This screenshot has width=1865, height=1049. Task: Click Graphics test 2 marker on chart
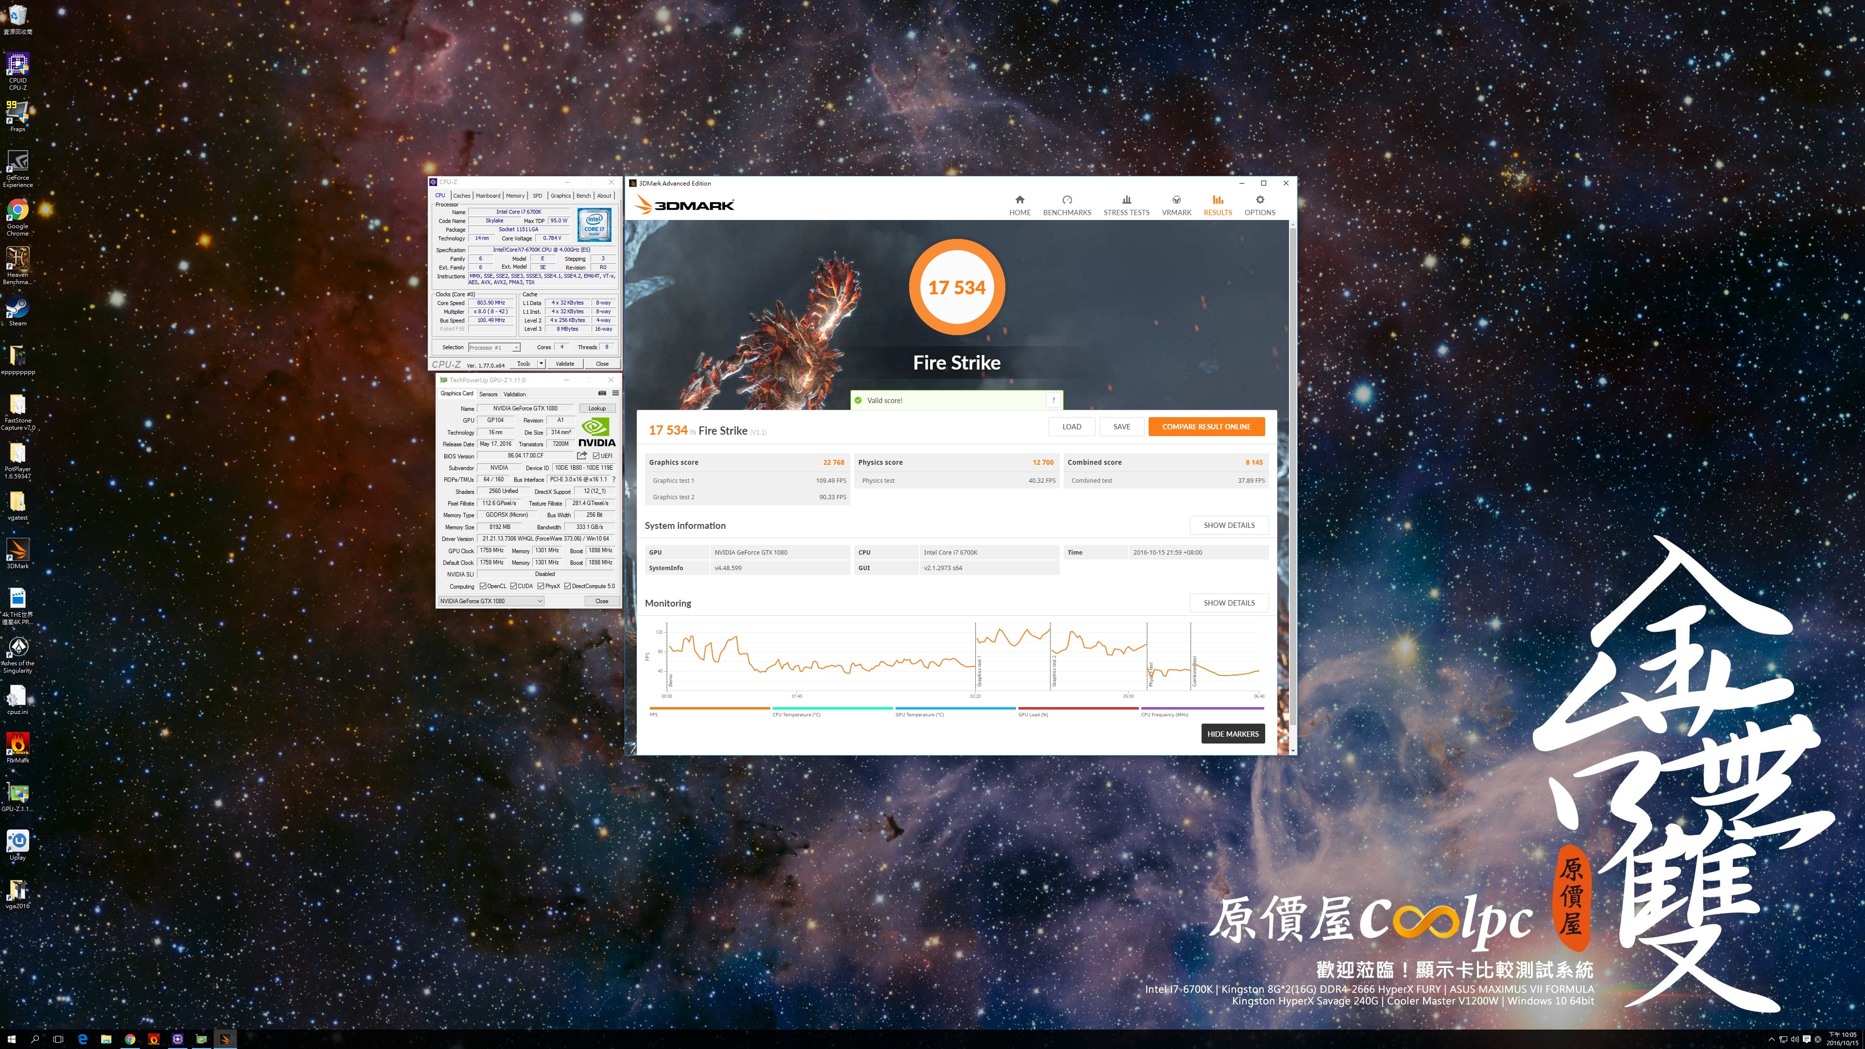point(1054,672)
